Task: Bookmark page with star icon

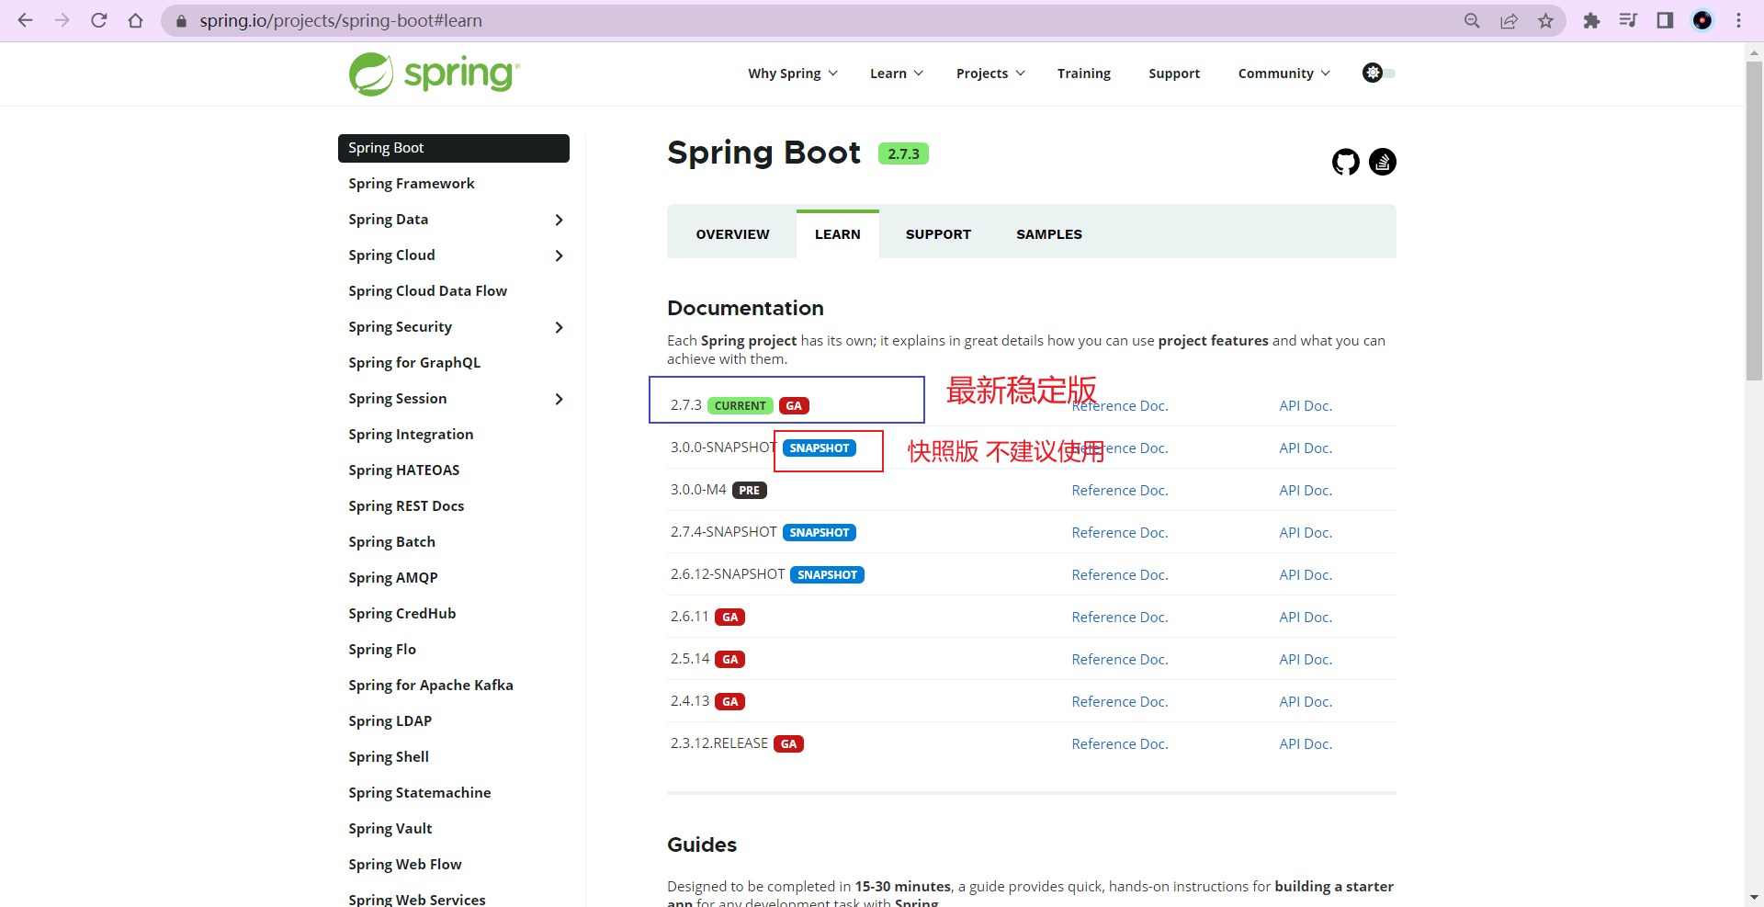Action: coord(1546,20)
